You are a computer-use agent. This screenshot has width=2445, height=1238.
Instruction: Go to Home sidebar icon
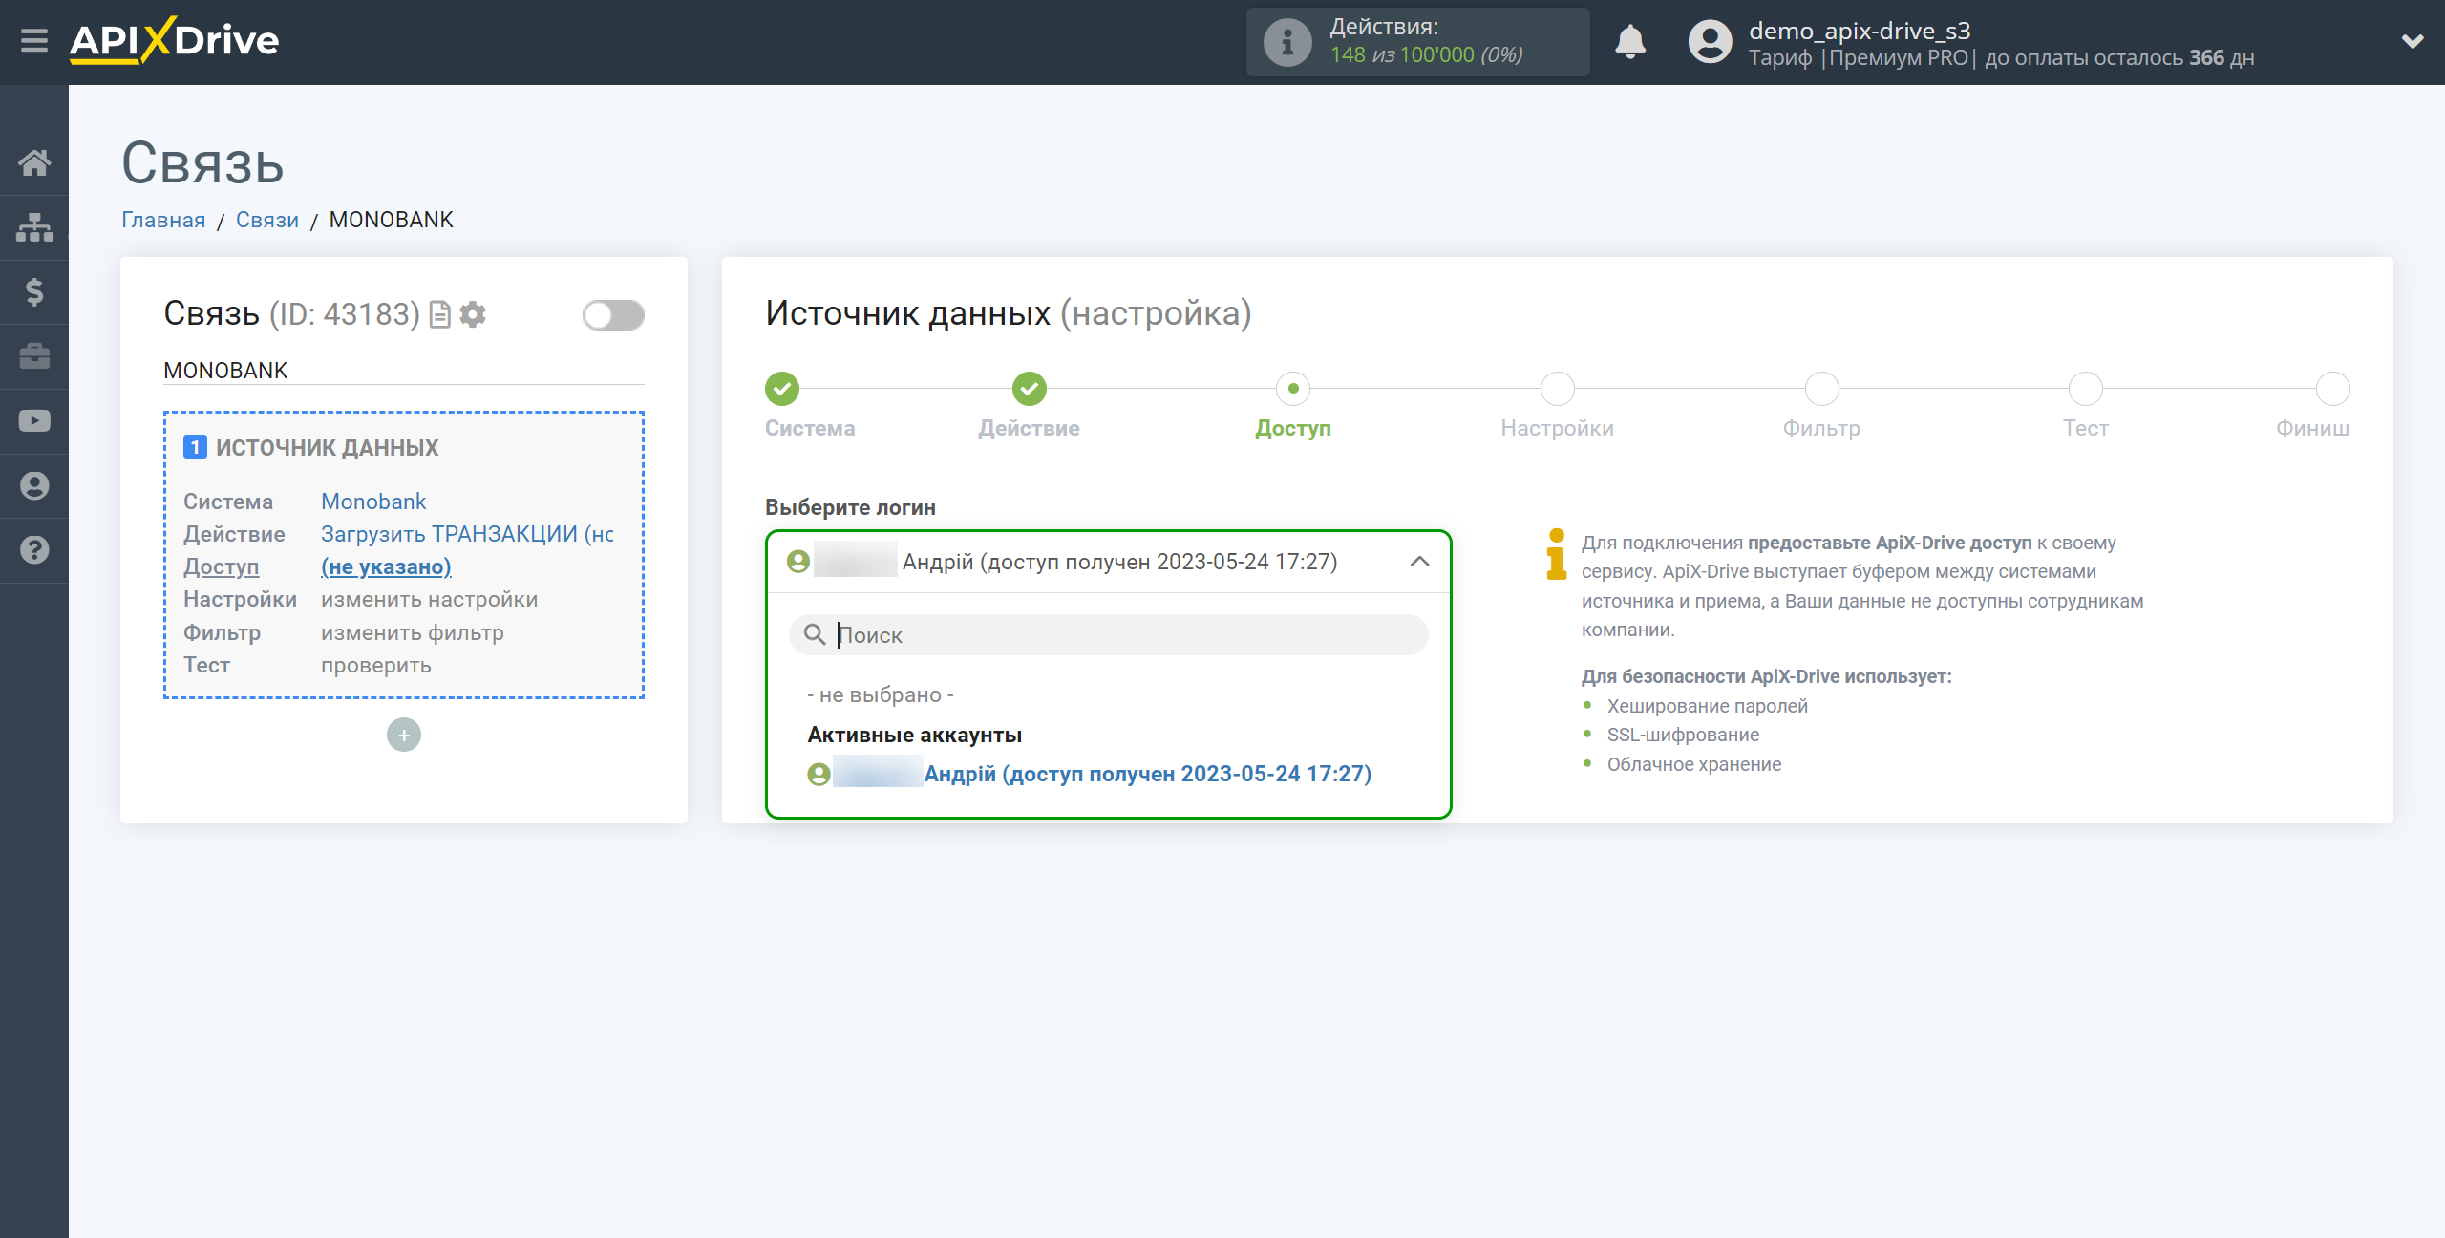click(x=34, y=162)
